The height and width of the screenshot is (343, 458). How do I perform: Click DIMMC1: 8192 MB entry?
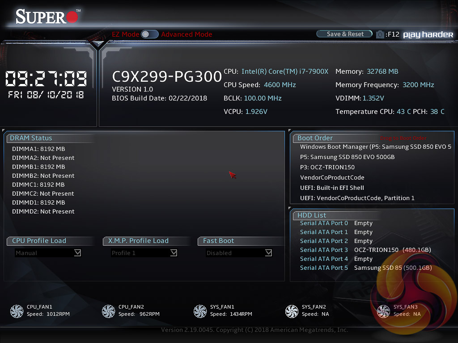(x=38, y=184)
